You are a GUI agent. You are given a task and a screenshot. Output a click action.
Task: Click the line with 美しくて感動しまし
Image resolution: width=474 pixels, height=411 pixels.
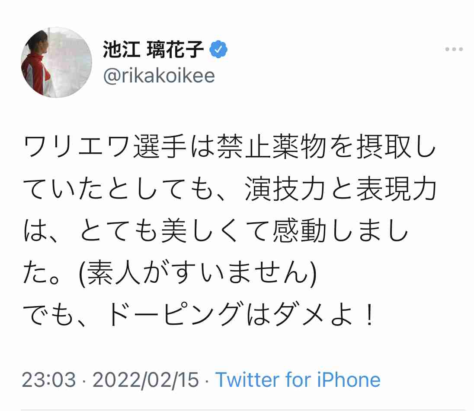(216, 231)
